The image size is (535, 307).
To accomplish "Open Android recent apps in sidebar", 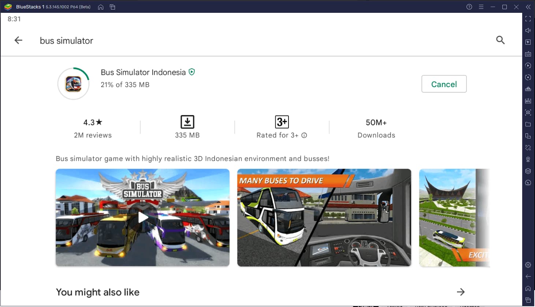I will click(x=528, y=300).
